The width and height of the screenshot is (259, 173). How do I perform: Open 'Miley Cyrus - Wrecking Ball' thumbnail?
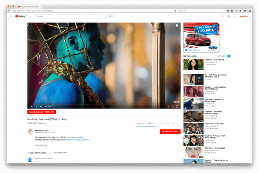point(194,153)
